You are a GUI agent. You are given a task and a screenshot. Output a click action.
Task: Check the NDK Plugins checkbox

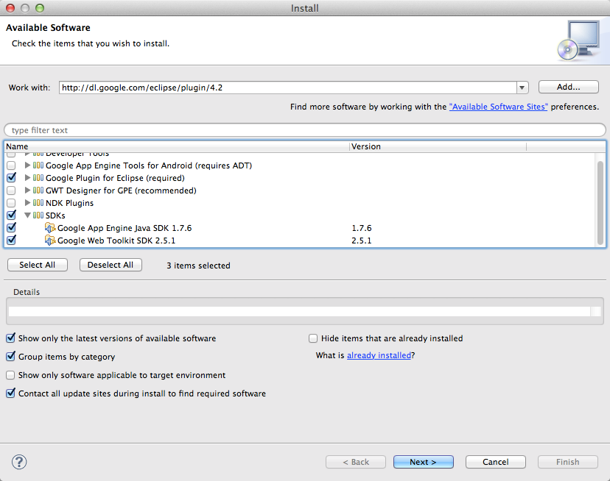11,203
